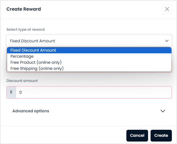Viewport: 177px width, 144px height.
Task: Select Free Shipping (online only) option
Action: click(89, 68)
